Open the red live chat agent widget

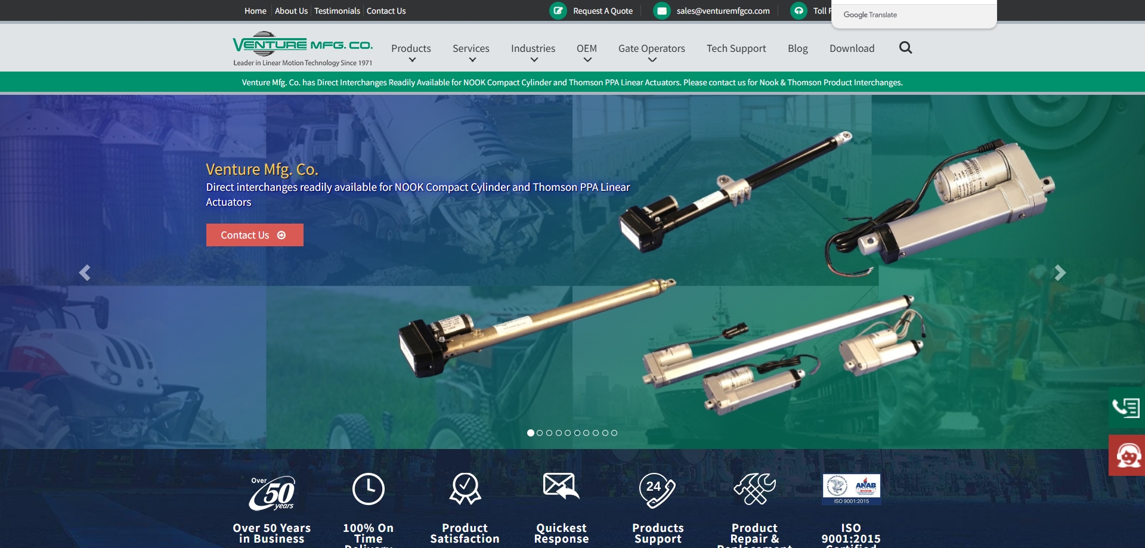pos(1126,456)
